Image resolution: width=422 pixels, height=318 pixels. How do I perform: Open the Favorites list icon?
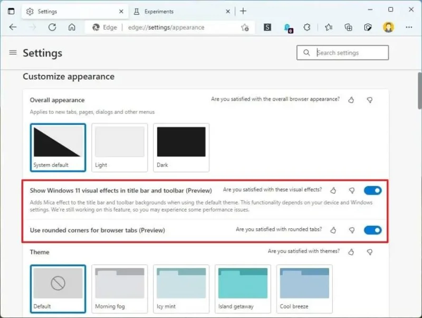click(328, 27)
